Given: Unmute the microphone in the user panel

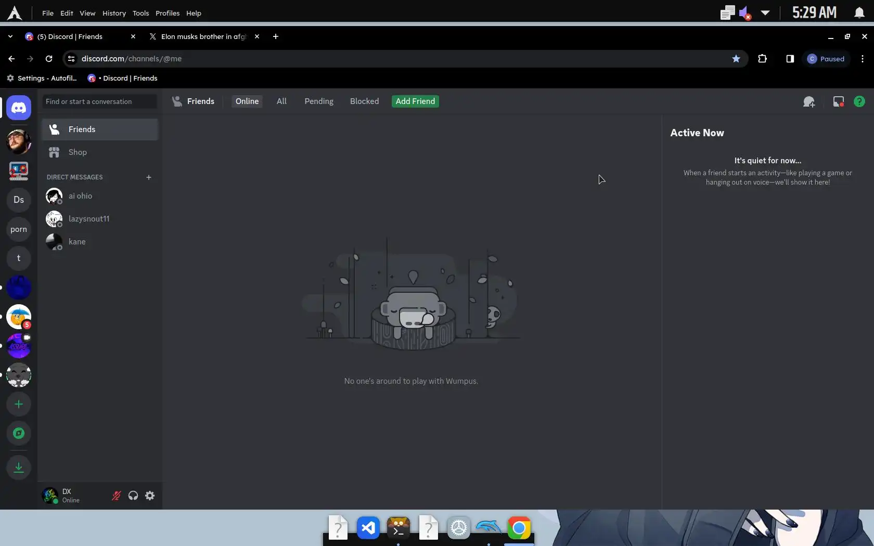Looking at the screenshot, I should (117, 496).
